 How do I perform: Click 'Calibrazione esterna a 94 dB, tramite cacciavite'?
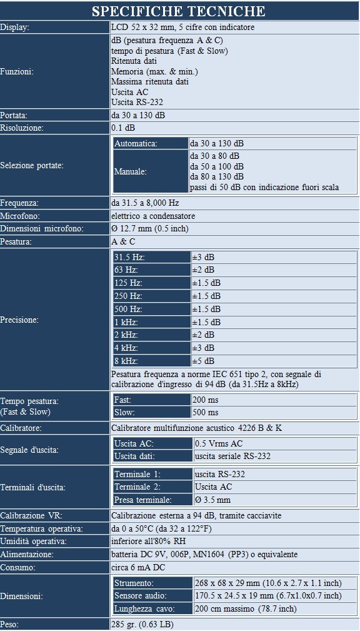pyautogui.click(x=196, y=515)
